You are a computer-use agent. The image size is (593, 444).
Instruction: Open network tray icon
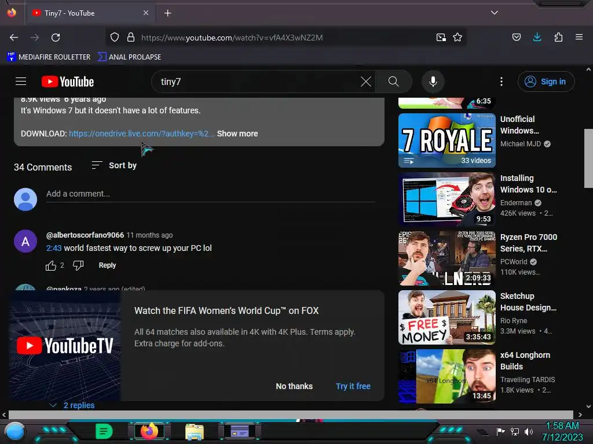pyautogui.click(x=515, y=431)
